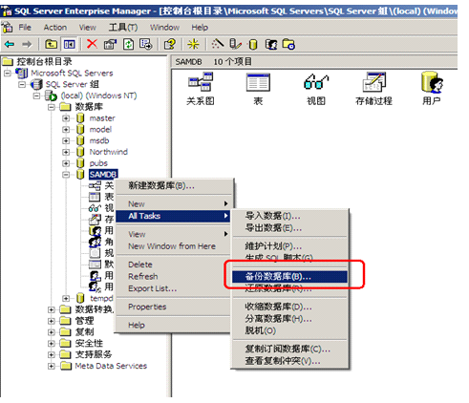This screenshot has height=403, width=469.
Task: Choose Refresh in the context menu
Action: [x=174, y=277]
